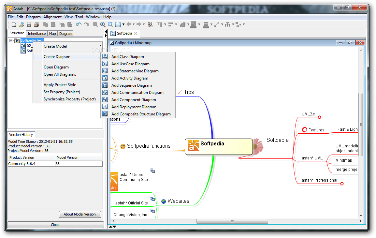Viewport: 376px width, 238px height.
Task: Click the structure tree toolbar icon
Action: (x=151, y=24)
